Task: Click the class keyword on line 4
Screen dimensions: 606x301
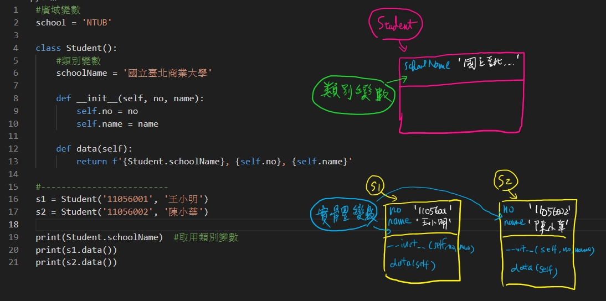Action: (48, 48)
